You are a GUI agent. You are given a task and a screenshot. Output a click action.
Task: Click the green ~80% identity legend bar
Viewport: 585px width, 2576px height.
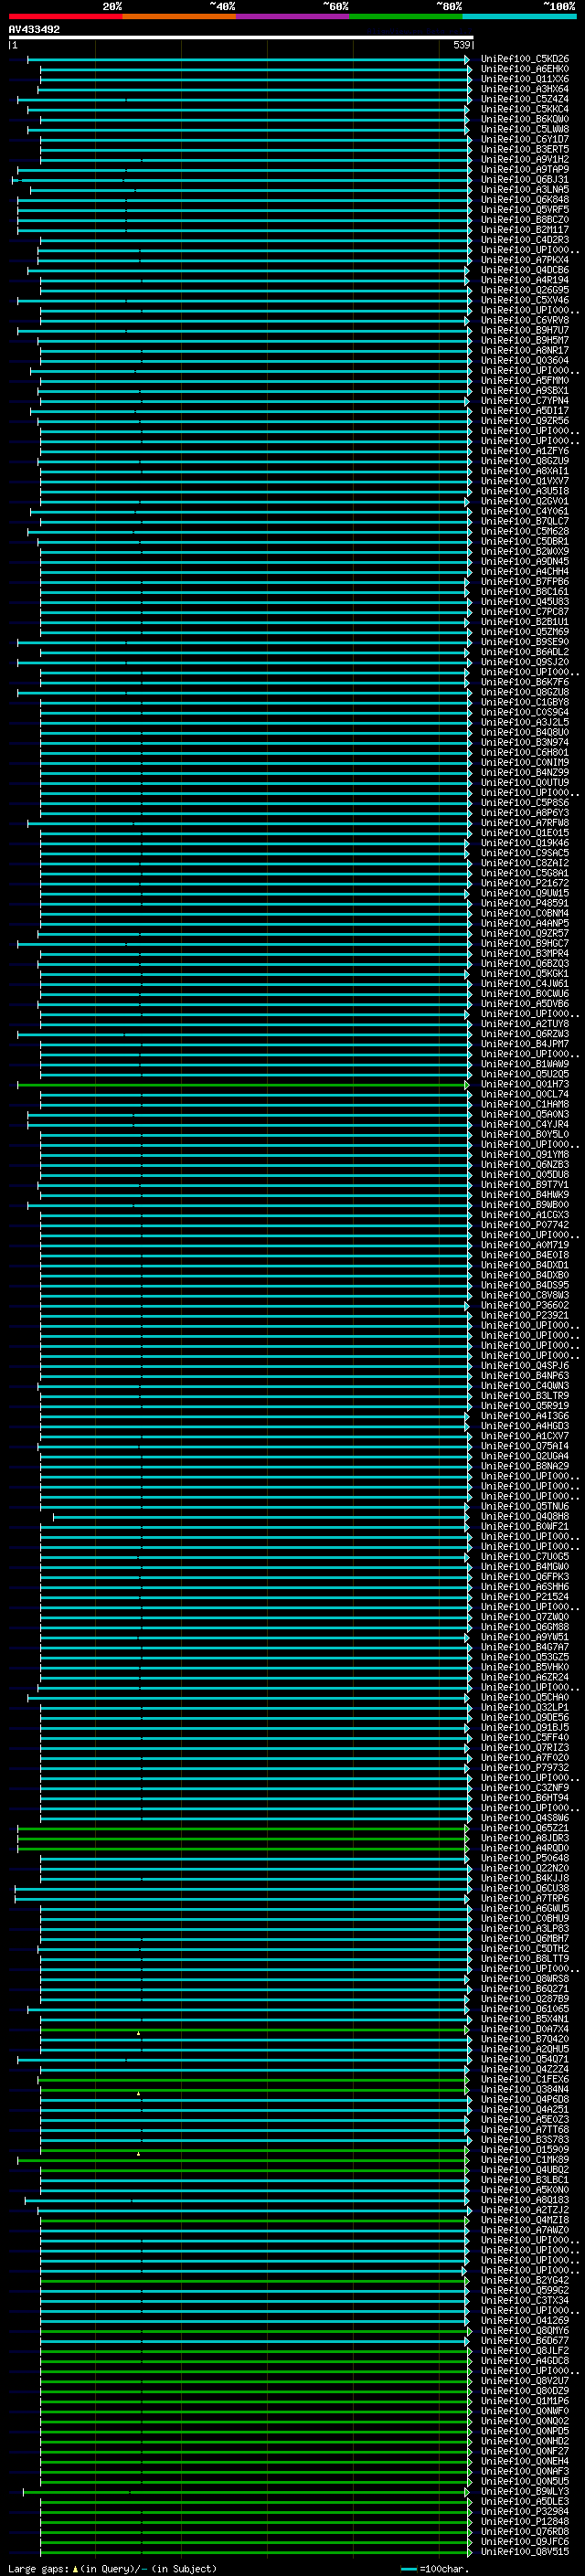click(x=406, y=16)
